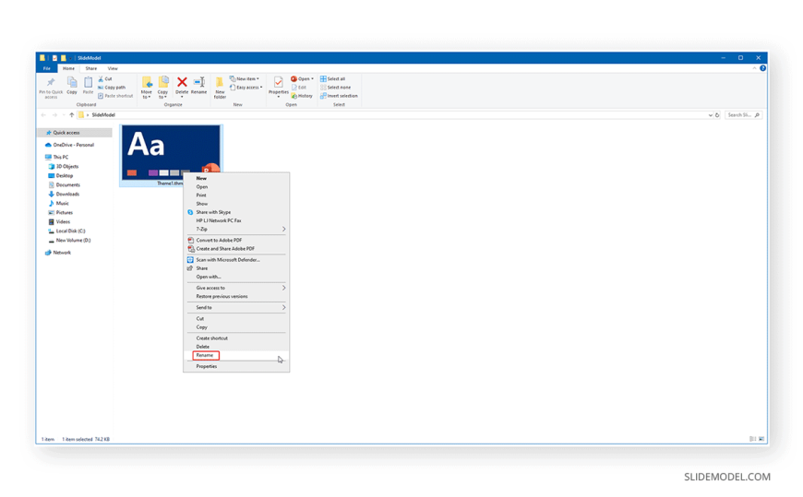The image size is (803, 497).
Task: Click the Refresh button in address bar
Action: coord(717,115)
